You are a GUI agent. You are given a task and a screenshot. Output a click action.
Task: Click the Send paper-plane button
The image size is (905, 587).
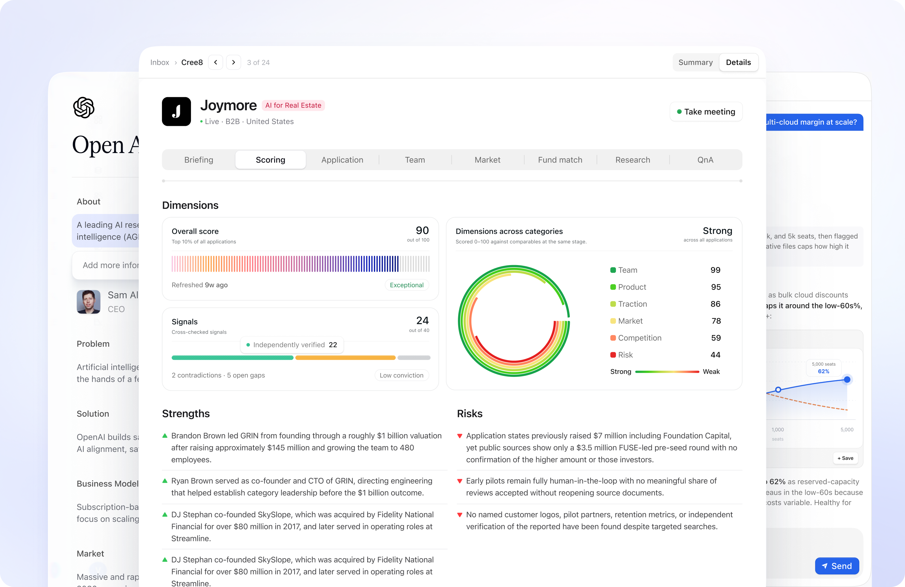tap(837, 566)
